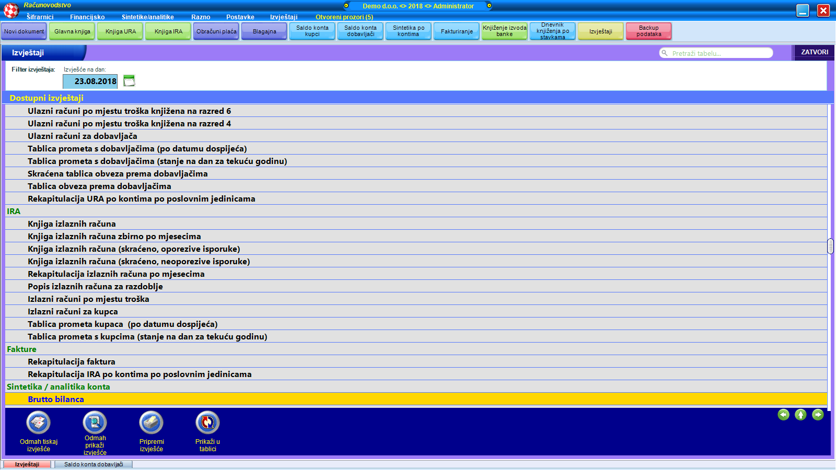
Task: Click the Prikaži u tablici icon
Action: [x=207, y=423]
